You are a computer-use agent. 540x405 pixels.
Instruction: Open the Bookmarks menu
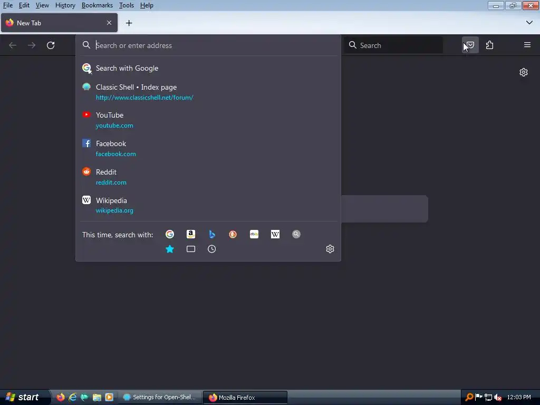pos(97,5)
